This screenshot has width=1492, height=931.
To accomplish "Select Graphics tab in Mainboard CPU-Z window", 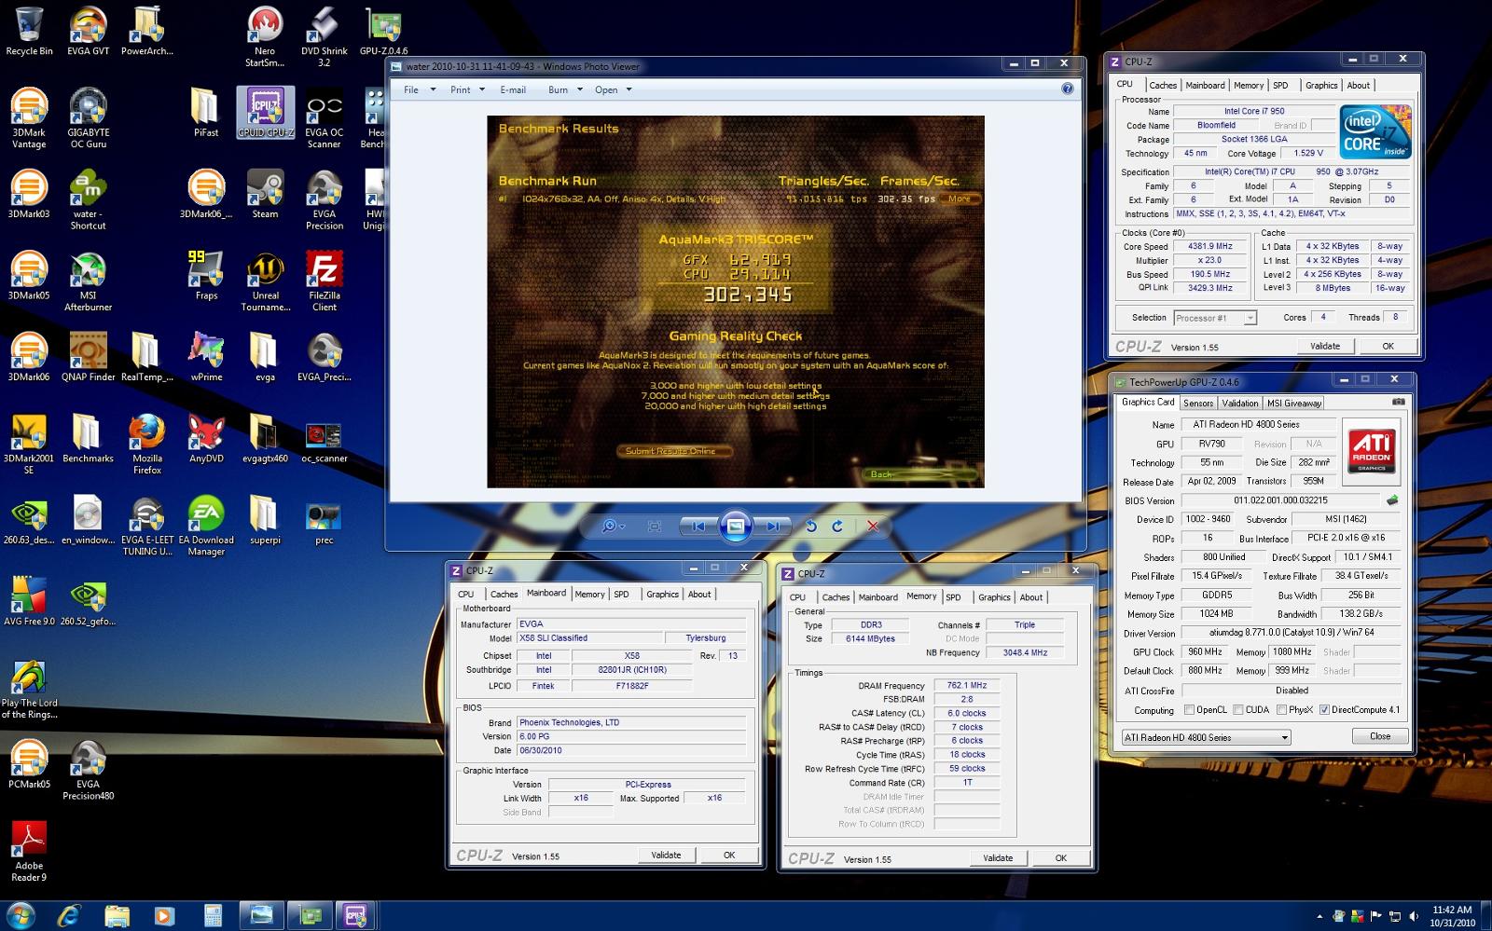I will point(662,595).
